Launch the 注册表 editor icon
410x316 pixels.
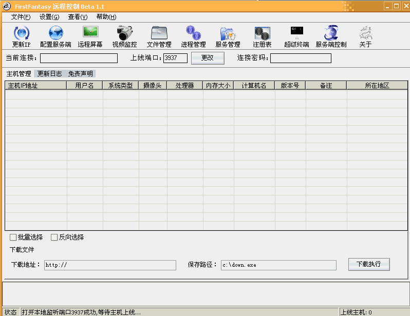[262, 34]
